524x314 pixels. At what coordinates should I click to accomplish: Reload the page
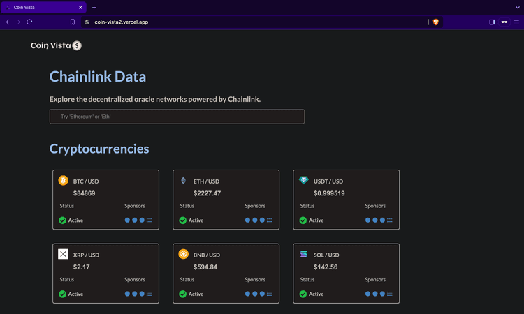(29, 22)
